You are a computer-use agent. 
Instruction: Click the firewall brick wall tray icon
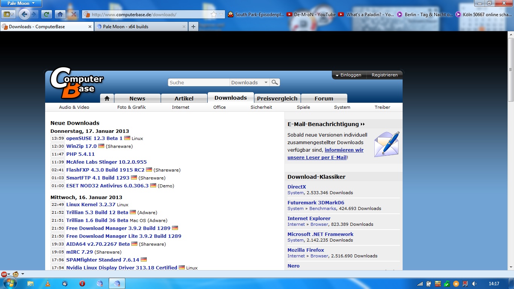point(438,284)
